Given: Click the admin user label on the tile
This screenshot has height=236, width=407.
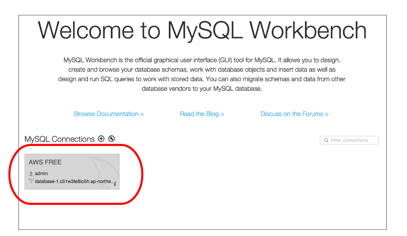Looking at the screenshot, I should click(41, 173).
